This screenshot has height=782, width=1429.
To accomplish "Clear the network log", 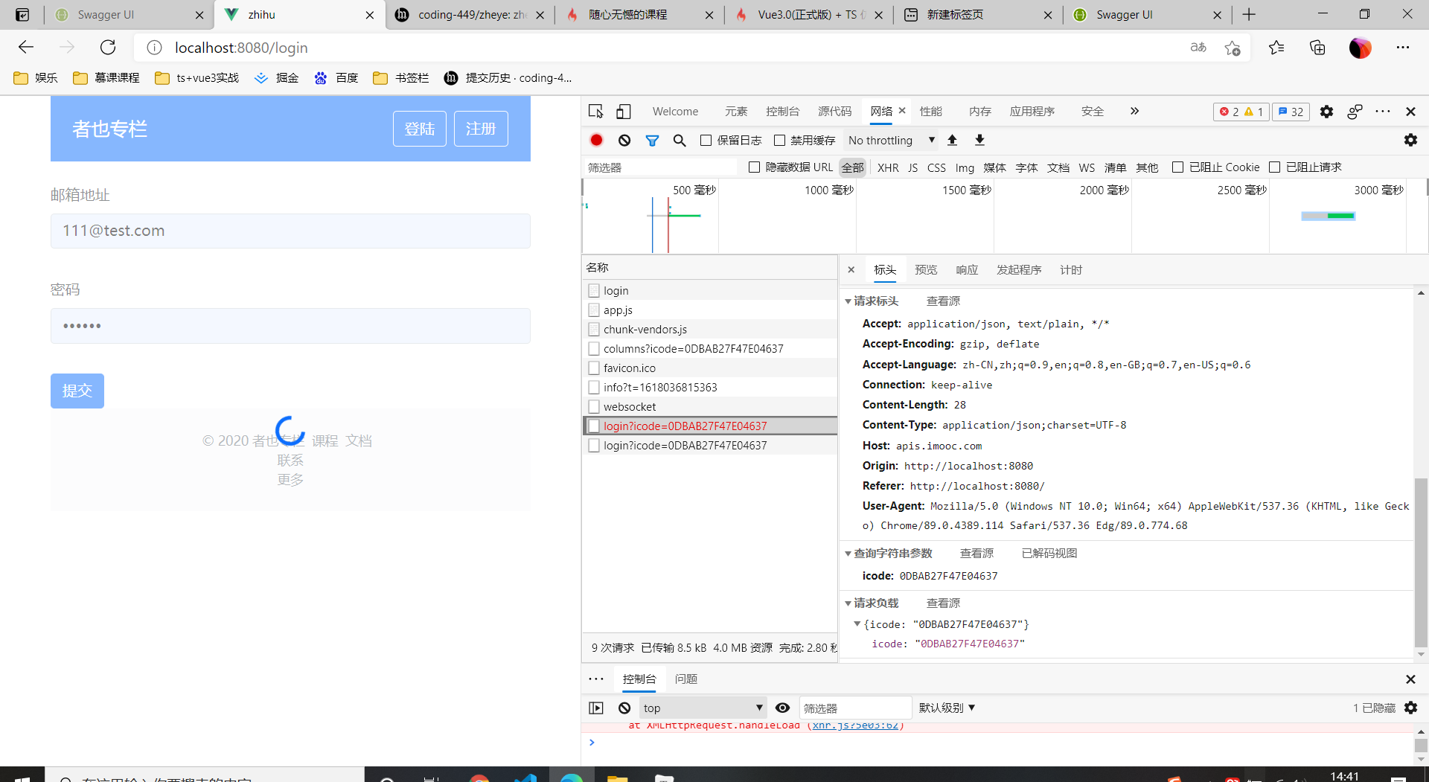I will tap(624, 140).
